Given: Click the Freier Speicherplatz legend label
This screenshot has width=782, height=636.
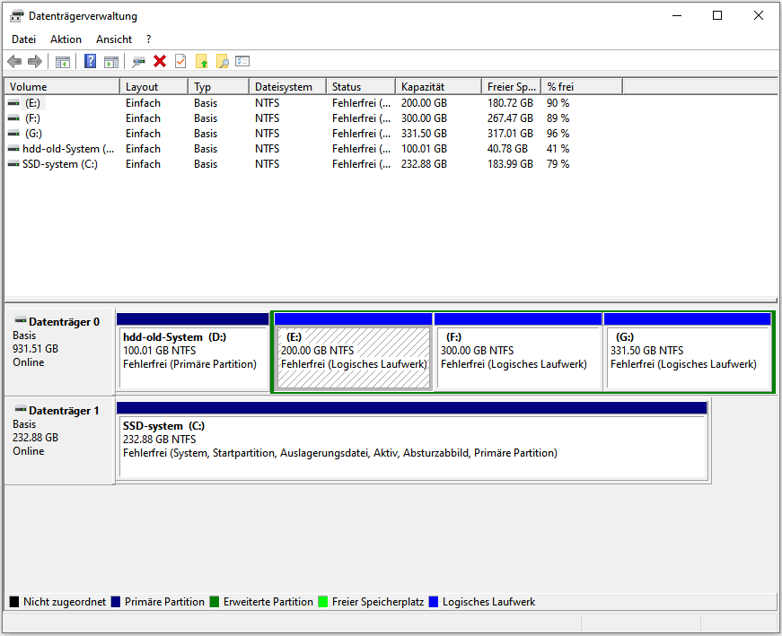Looking at the screenshot, I should coord(378,602).
